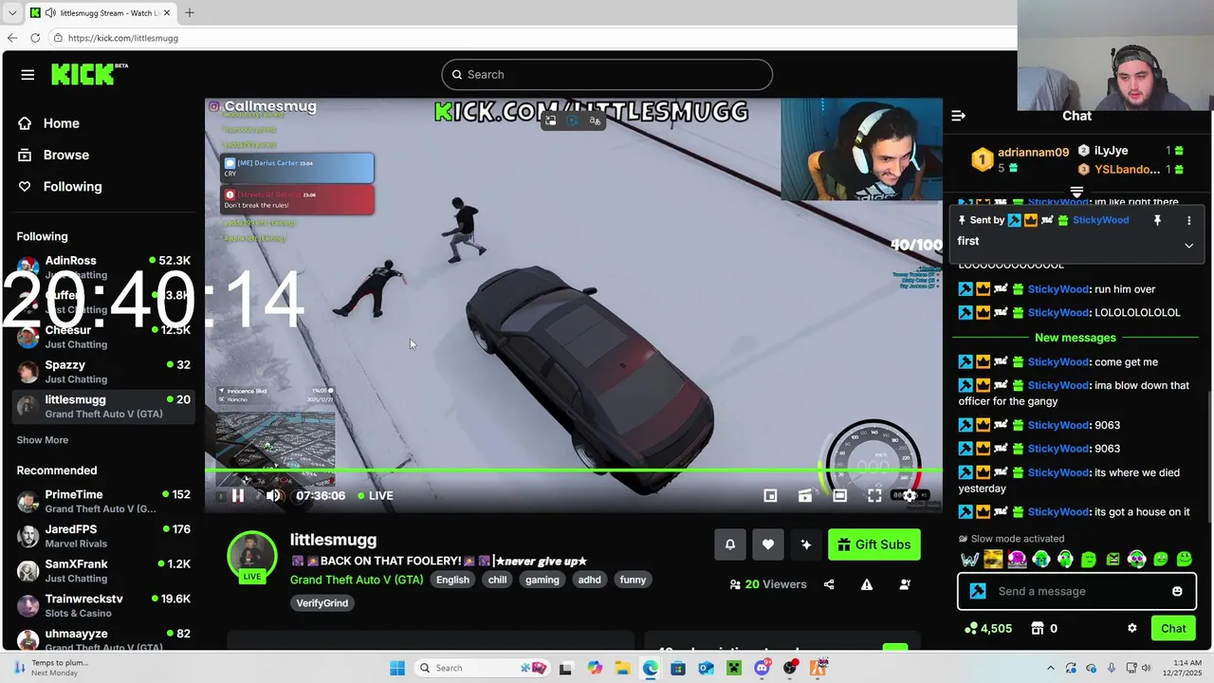
Task: Create a clip of the stream
Action: 805,495
